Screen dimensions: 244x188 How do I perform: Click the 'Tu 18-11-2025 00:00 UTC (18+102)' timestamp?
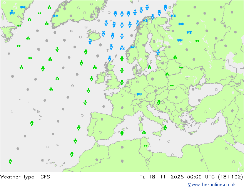click(191, 176)
